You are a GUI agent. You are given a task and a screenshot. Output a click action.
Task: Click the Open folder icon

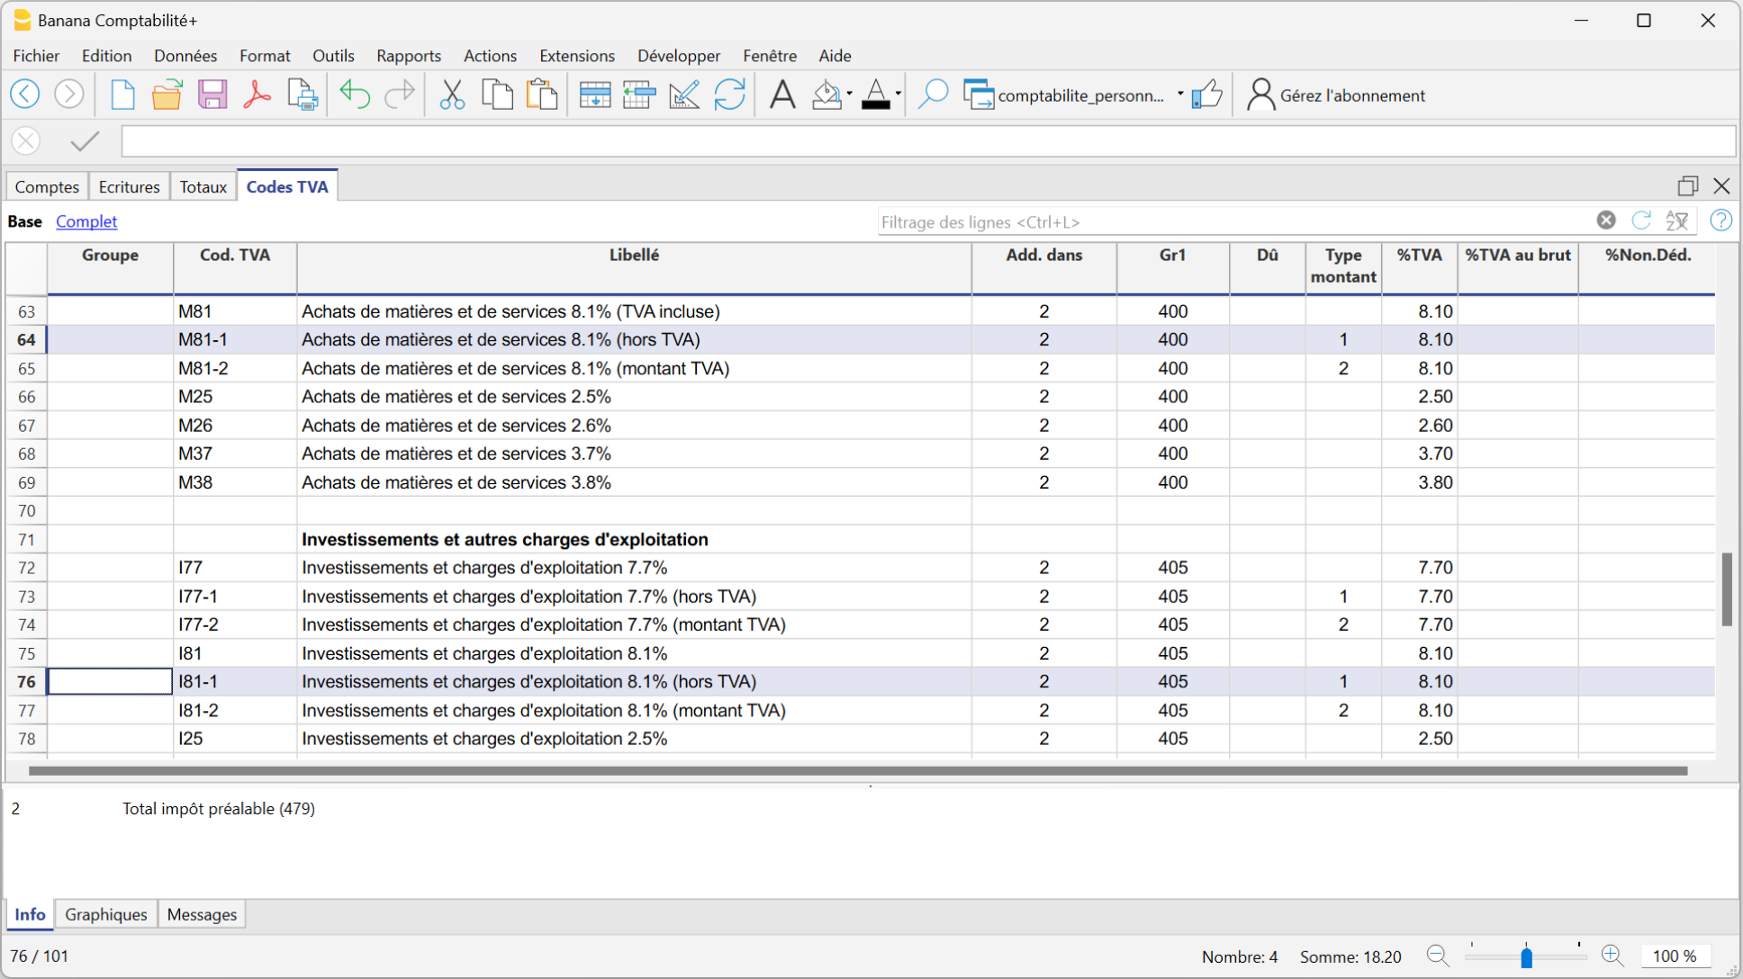coord(167,94)
